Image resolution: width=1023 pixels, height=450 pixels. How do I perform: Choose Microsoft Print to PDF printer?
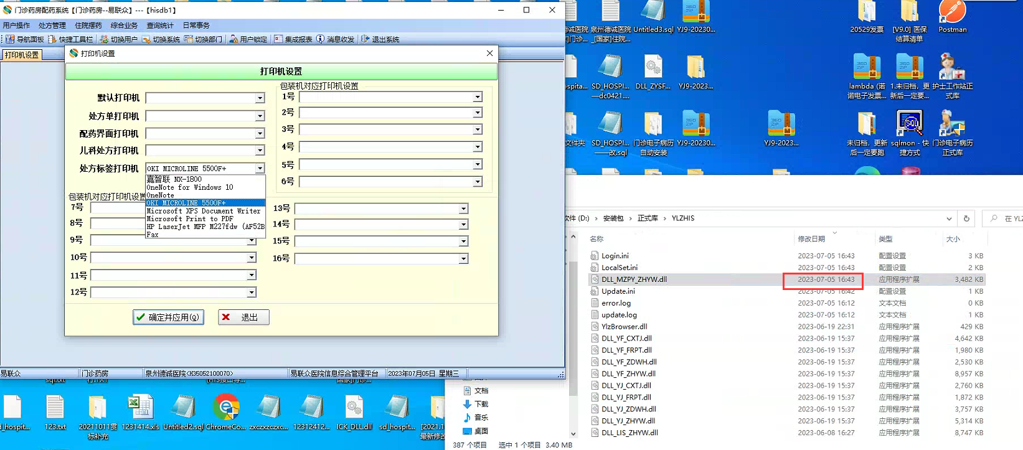(x=205, y=219)
